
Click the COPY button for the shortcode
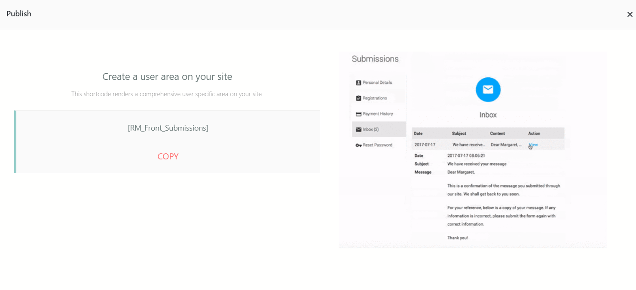(168, 156)
